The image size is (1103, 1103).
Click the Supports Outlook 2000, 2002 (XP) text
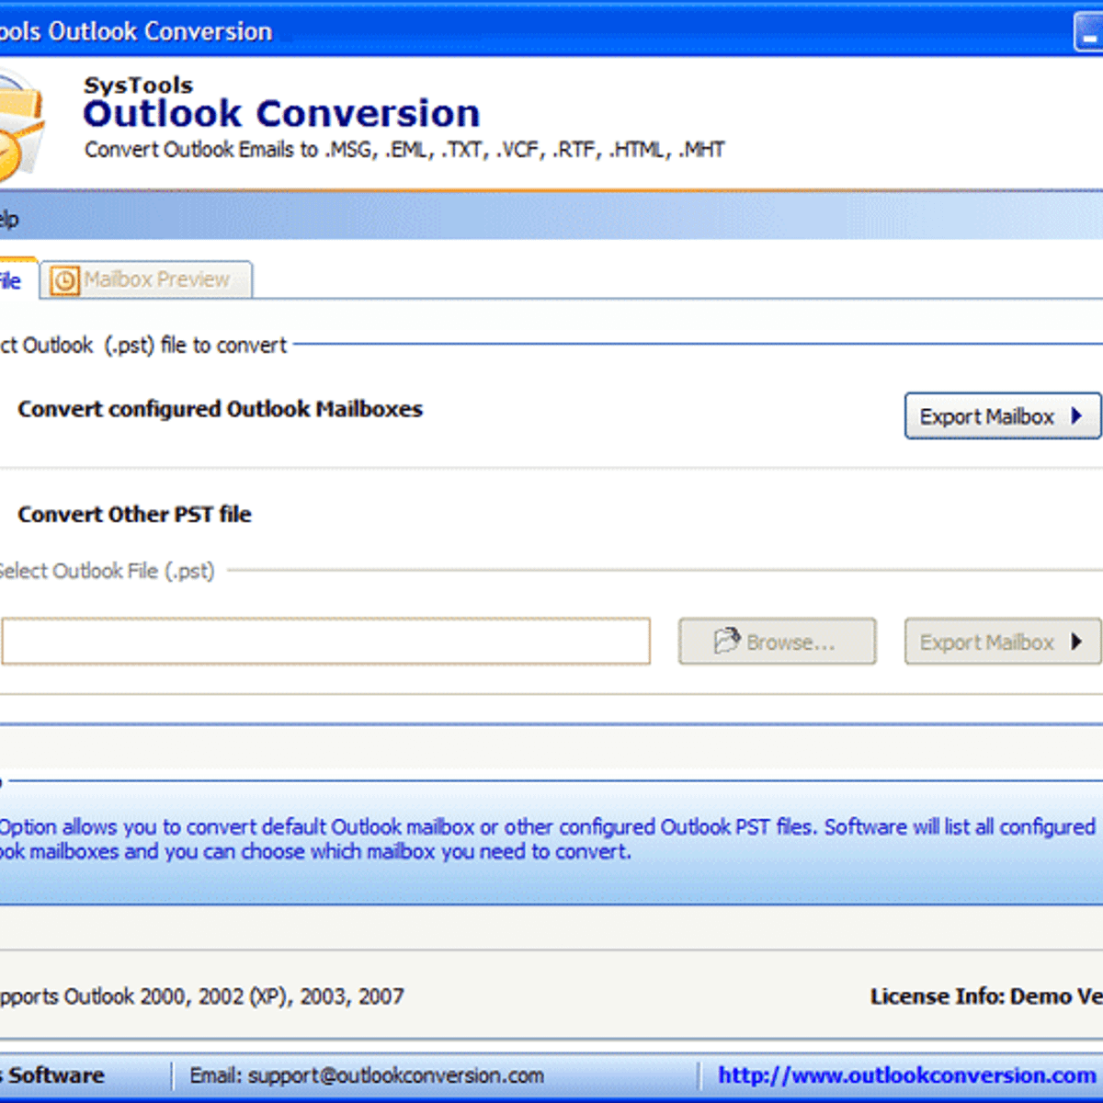click(202, 996)
